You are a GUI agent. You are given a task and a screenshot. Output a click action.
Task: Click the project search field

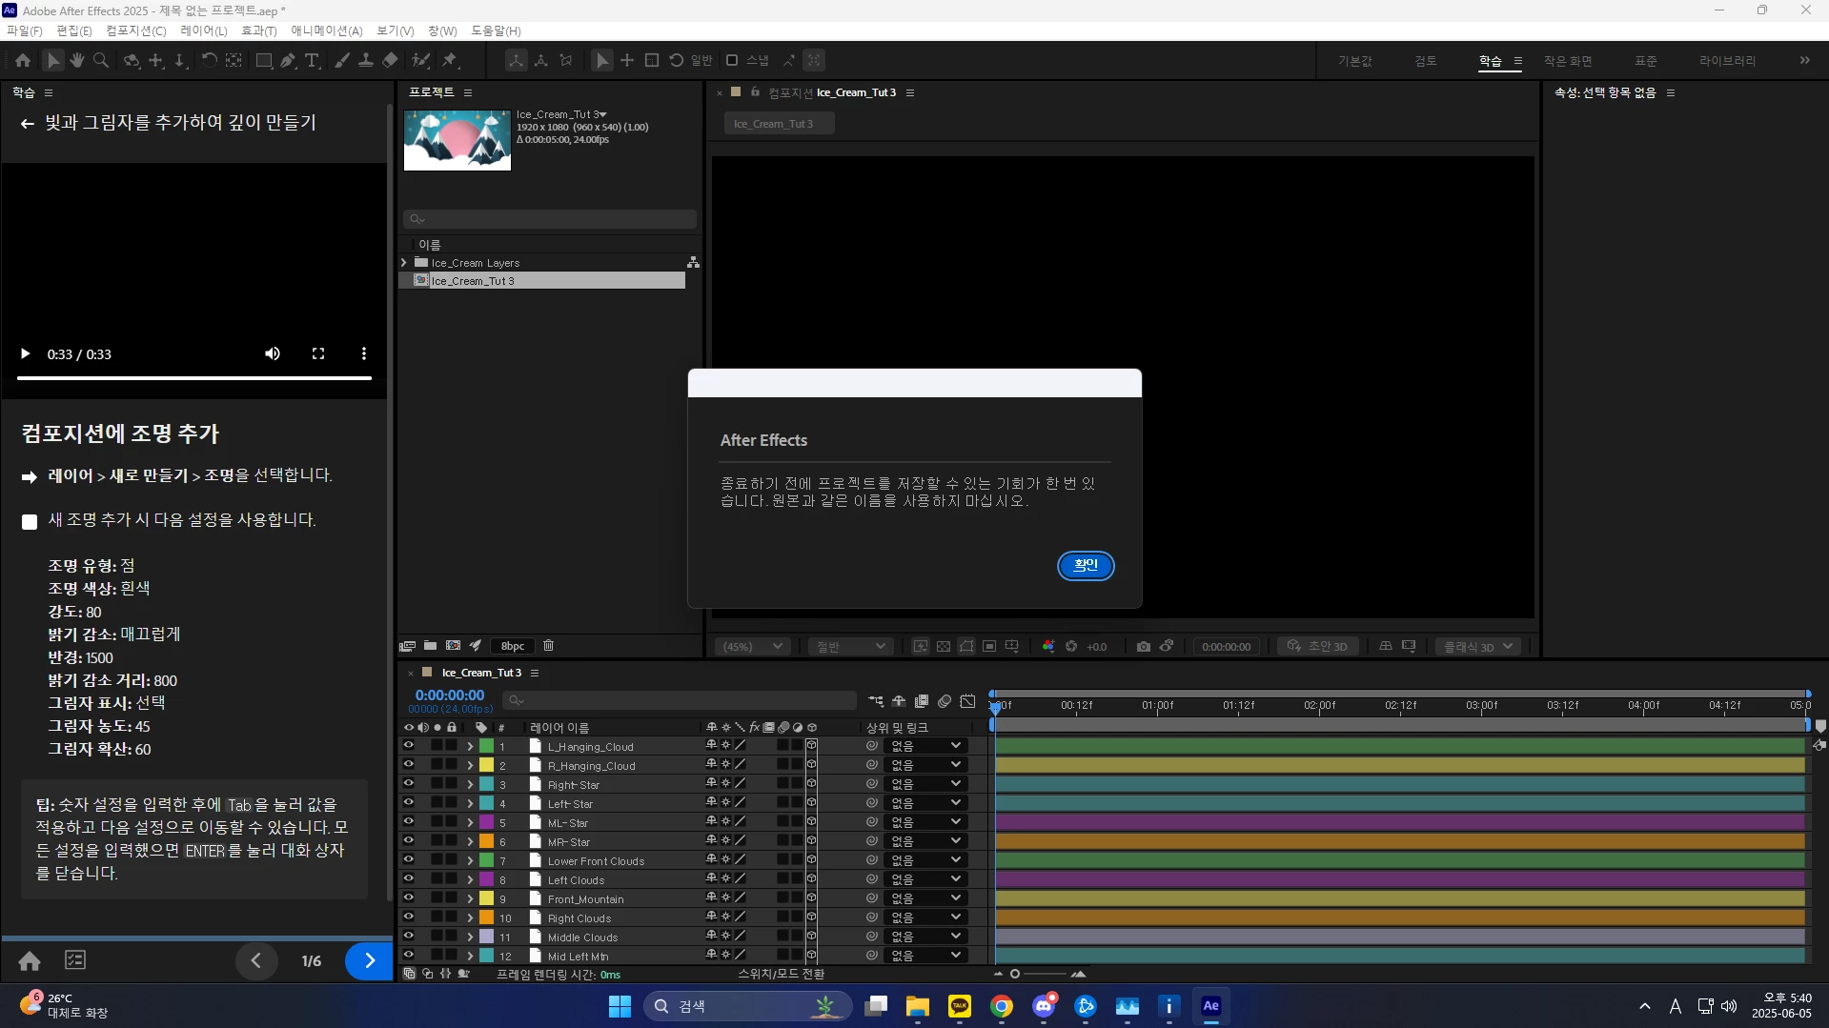(550, 219)
